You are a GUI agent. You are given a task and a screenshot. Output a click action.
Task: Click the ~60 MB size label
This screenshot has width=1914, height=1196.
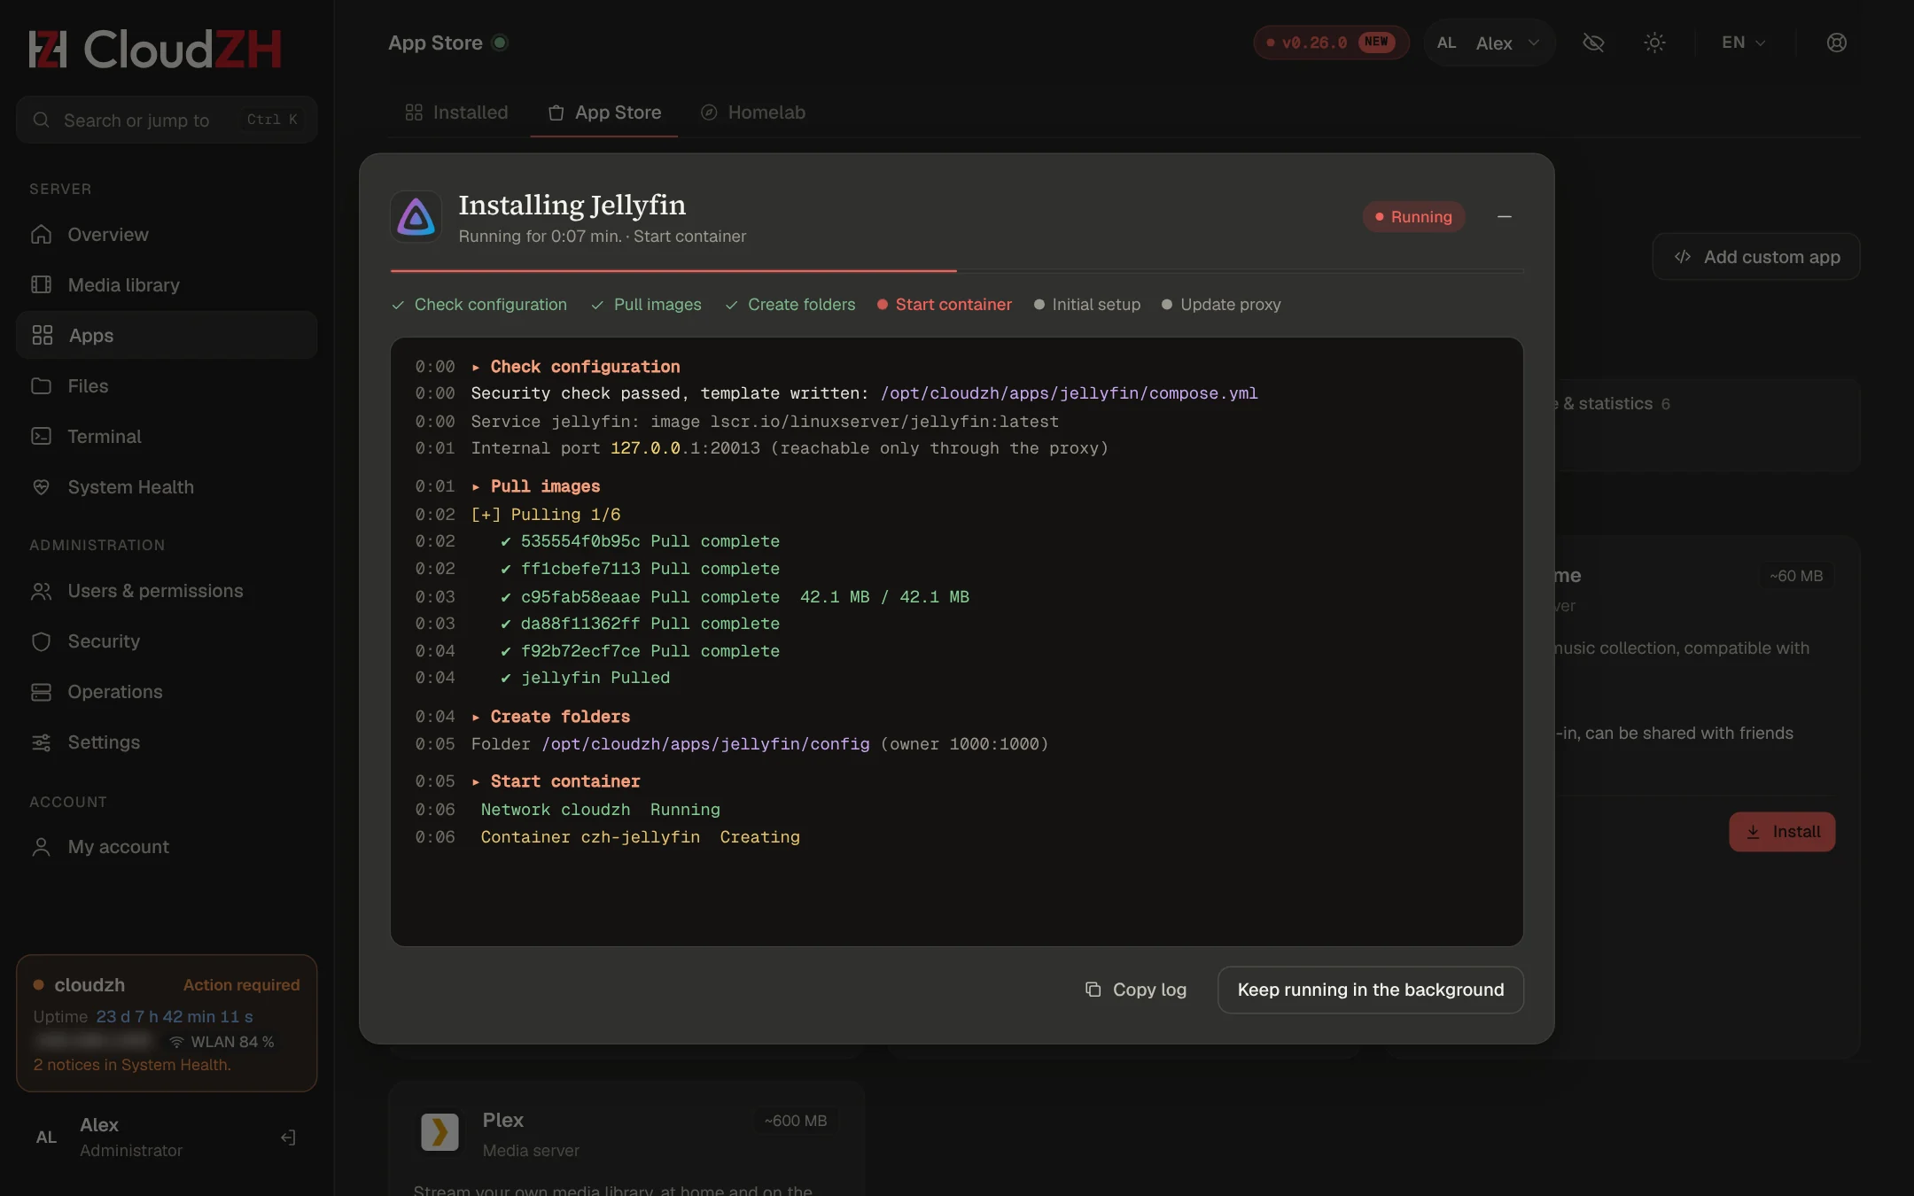[x=1796, y=576]
